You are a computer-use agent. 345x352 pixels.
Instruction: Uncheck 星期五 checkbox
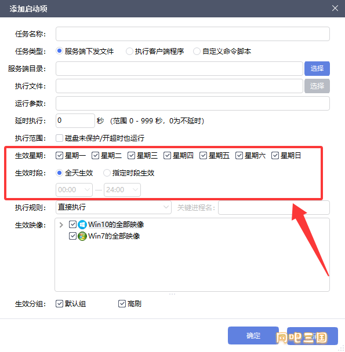tap(204, 155)
